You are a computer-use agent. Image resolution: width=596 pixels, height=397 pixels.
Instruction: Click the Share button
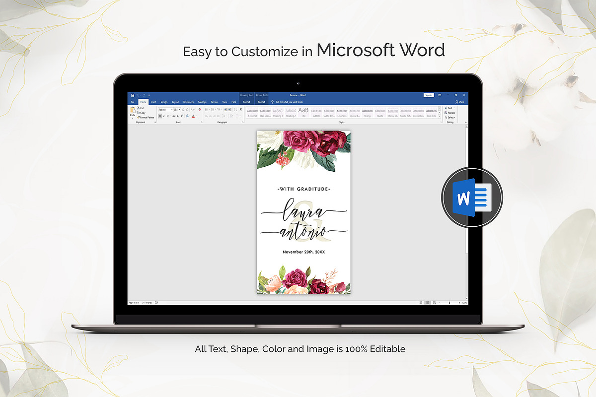(x=460, y=102)
